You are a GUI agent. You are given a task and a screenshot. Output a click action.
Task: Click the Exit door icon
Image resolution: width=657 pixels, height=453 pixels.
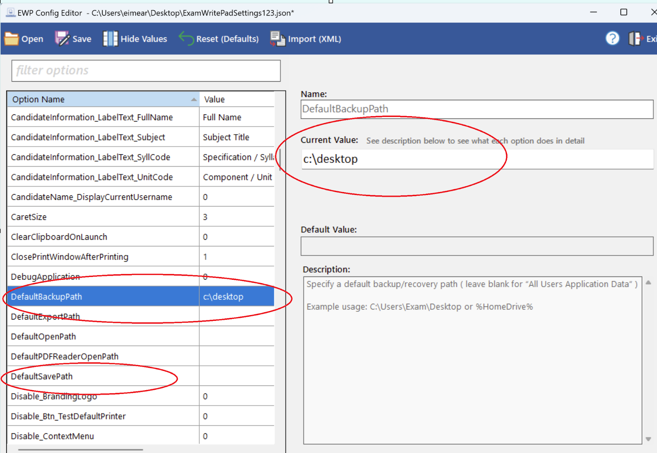click(x=636, y=39)
